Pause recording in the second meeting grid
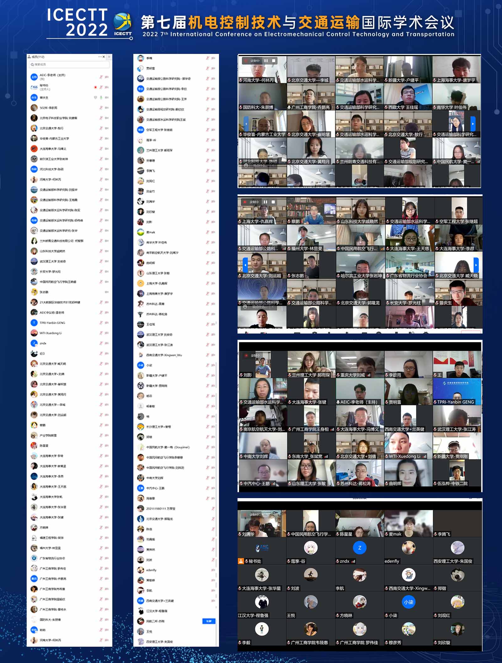The width and height of the screenshot is (502, 663). [x=265, y=202]
